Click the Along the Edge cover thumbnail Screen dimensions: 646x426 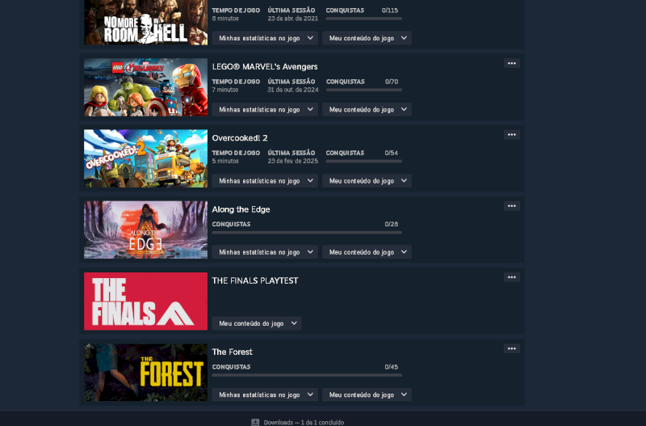(x=146, y=230)
